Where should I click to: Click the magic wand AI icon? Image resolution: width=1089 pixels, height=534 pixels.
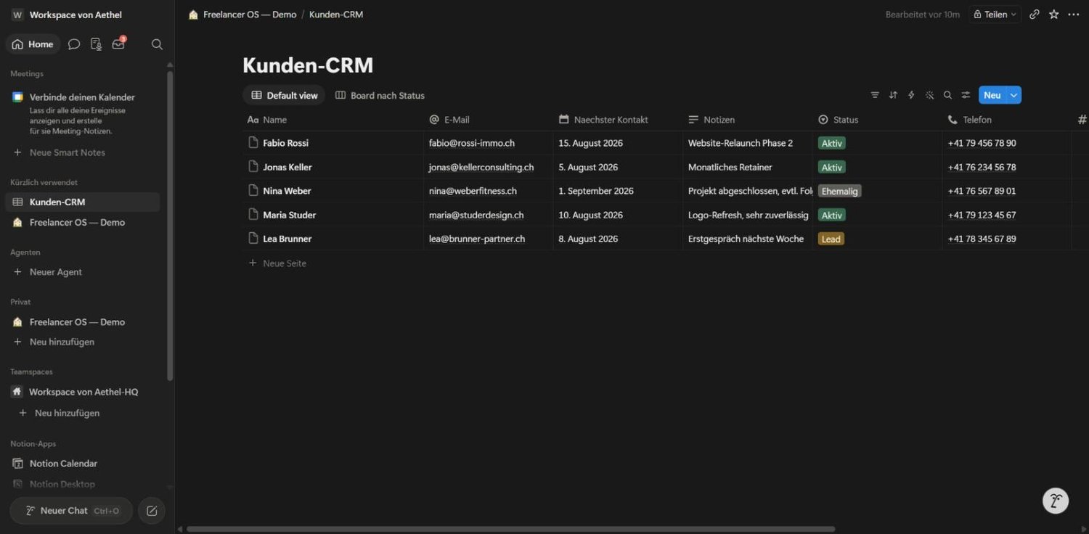[929, 95]
